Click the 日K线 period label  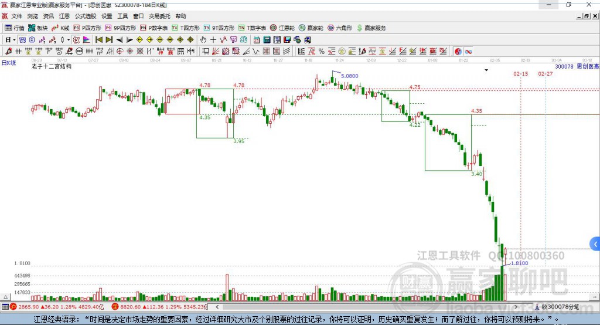coord(9,63)
